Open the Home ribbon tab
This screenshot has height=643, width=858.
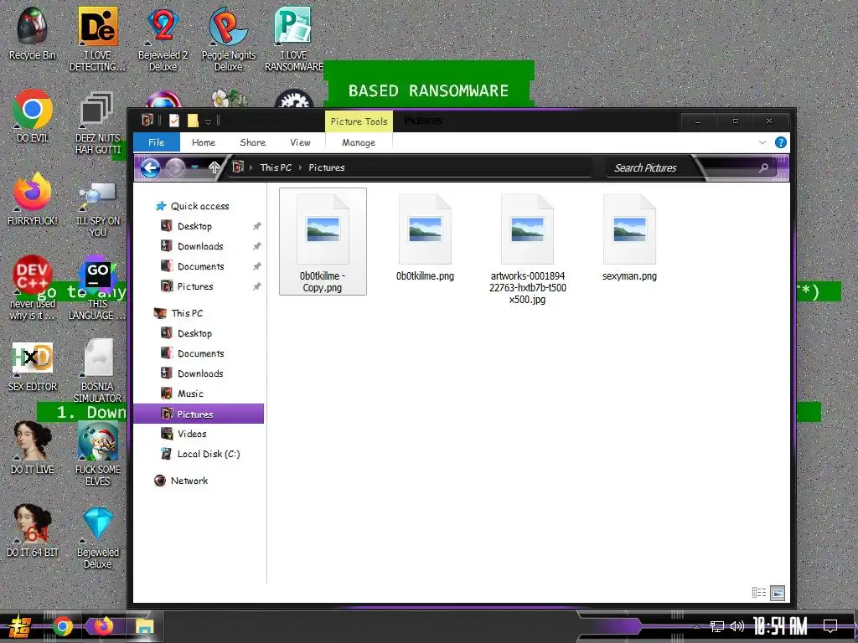pyautogui.click(x=204, y=142)
